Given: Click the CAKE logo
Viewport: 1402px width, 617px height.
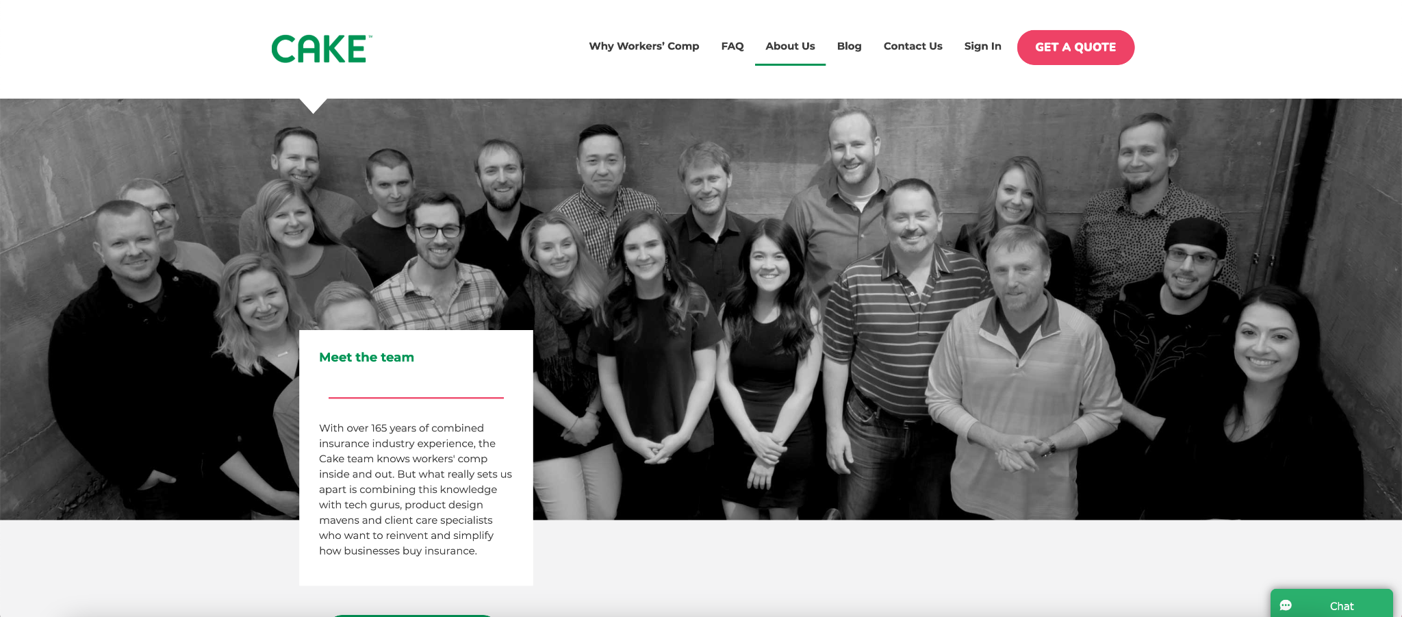Looking at the screenshot, I should click(322, 49).
